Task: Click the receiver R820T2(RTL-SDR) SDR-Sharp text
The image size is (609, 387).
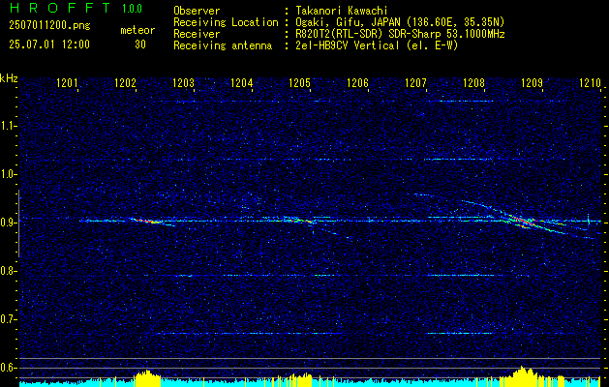Action: (369, 34)
